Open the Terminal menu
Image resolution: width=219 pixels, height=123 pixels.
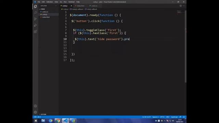click(72, 2)
